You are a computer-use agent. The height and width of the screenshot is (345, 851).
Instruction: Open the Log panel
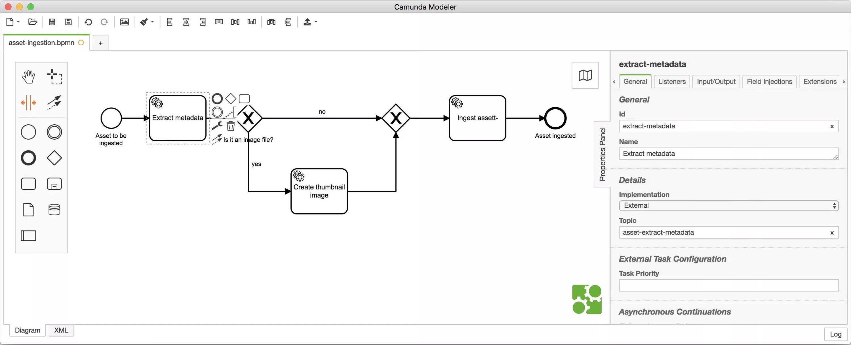pos(835,334)
